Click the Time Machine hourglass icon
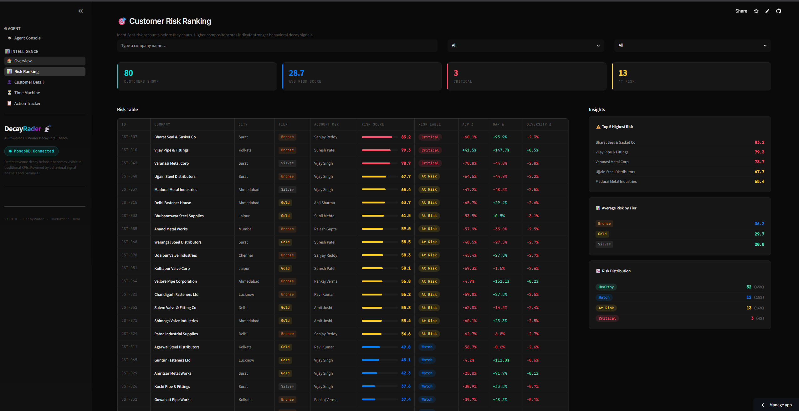 (9, 93)
